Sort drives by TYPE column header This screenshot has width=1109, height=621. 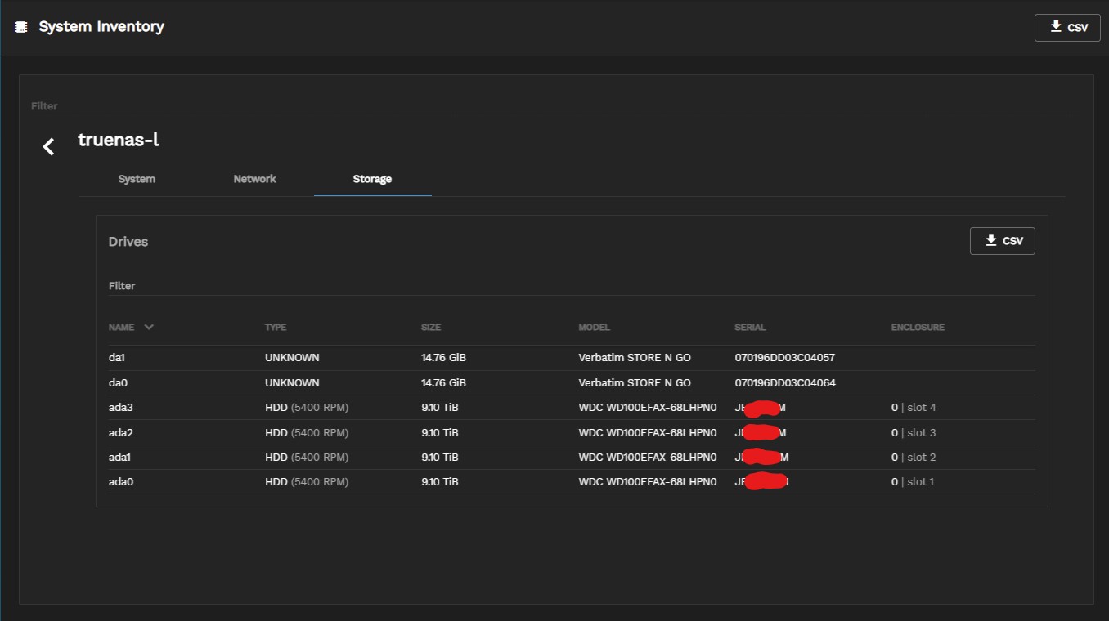click(x=276, y=328)
